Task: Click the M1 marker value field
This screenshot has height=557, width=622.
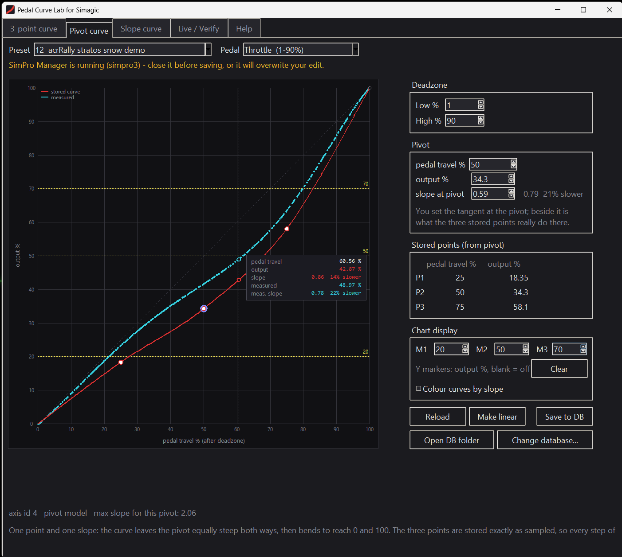Action: (448, 349)
